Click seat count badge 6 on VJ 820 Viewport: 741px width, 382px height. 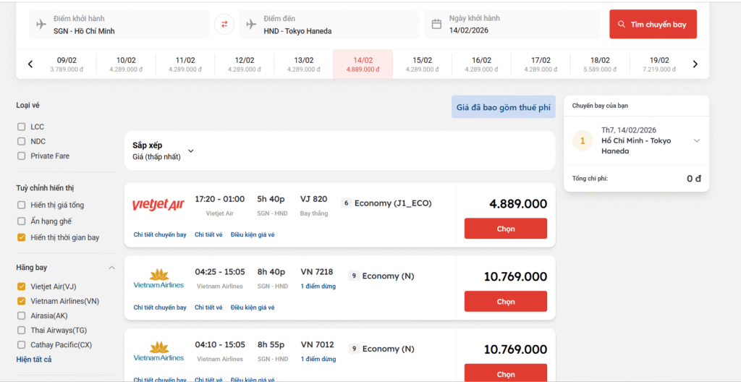pyautogui.click(x=346, y=203)
